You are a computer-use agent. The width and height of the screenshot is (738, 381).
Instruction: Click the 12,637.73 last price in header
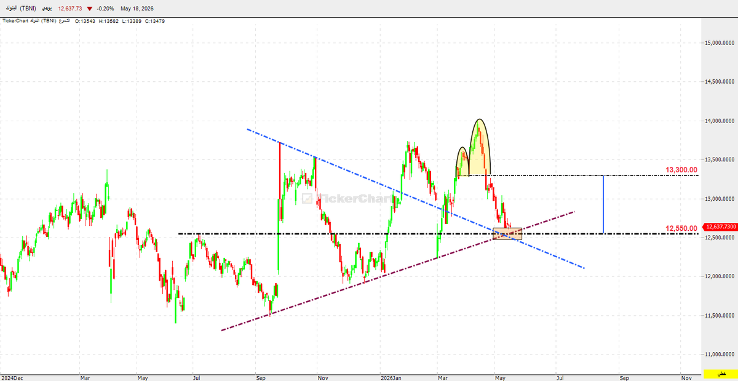click(x=70, y=9)
